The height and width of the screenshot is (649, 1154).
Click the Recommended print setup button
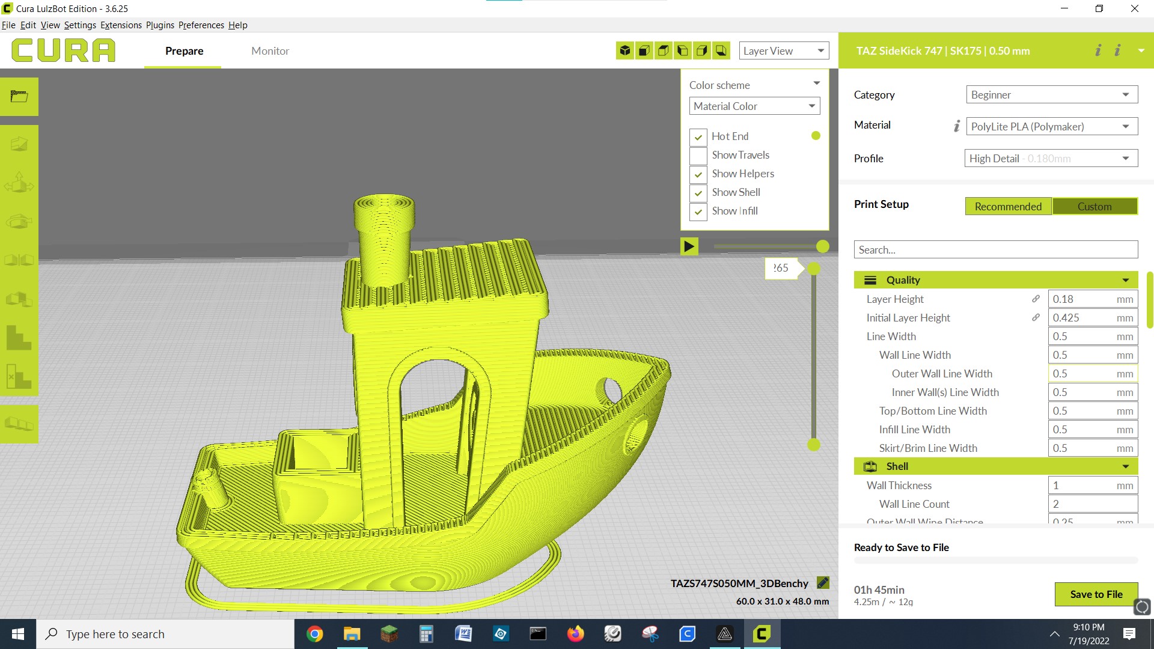1008,206
